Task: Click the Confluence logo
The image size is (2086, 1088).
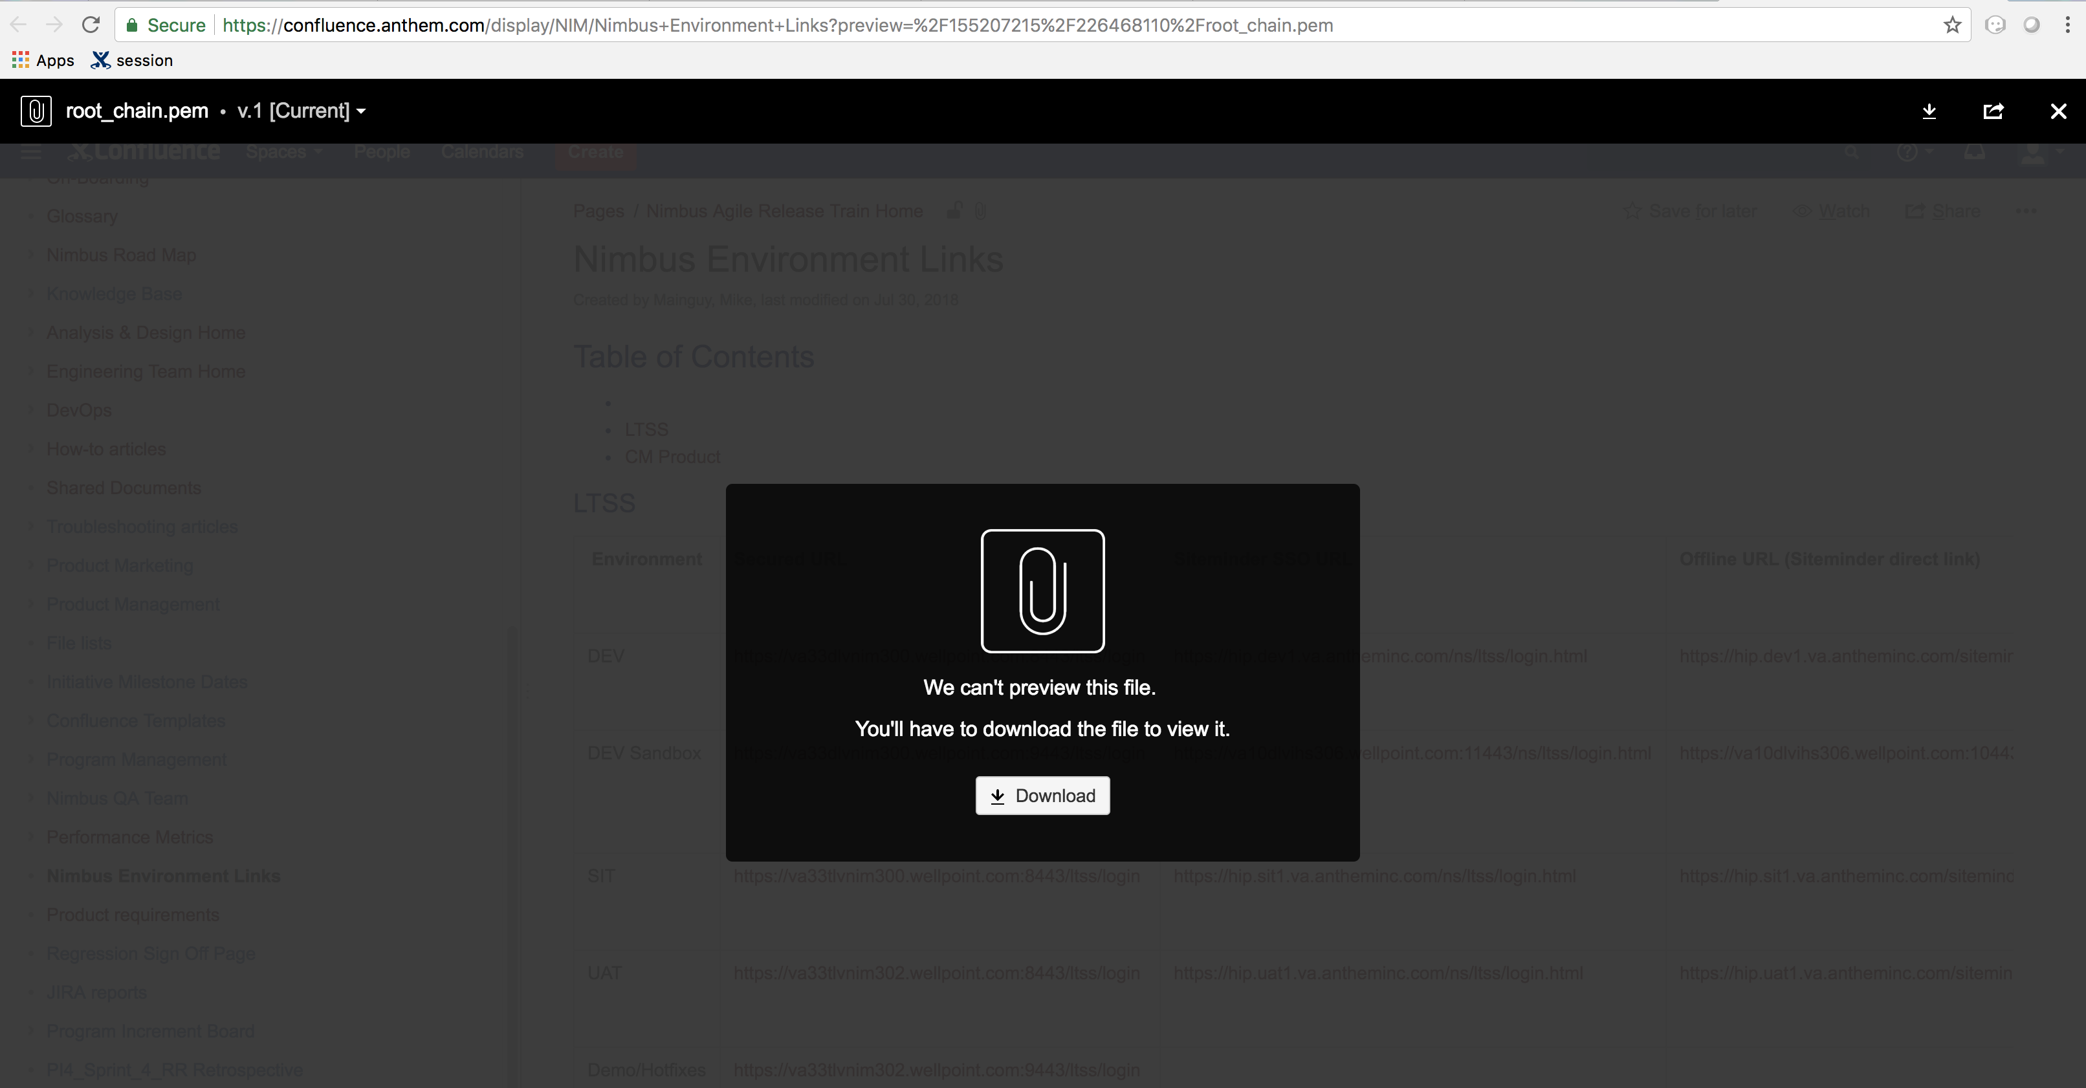Action: pos(144,152)
